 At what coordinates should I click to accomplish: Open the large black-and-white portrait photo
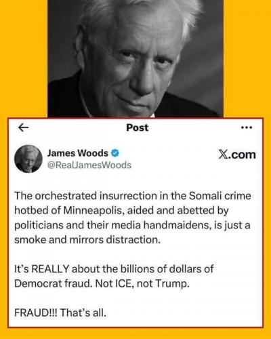click(135, 58)
